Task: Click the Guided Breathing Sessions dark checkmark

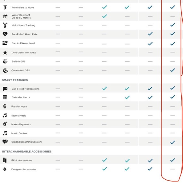Action: 173,142
